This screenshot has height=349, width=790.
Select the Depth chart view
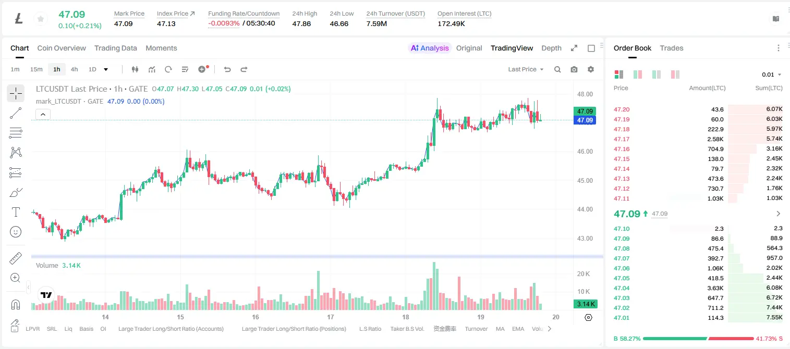coord(551,48)
